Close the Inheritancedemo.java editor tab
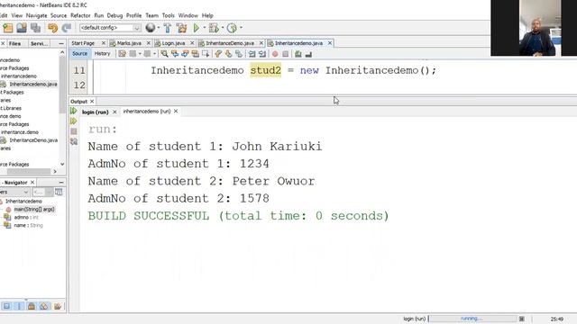Viewport: 577px width, 324px height. [330, 43]
